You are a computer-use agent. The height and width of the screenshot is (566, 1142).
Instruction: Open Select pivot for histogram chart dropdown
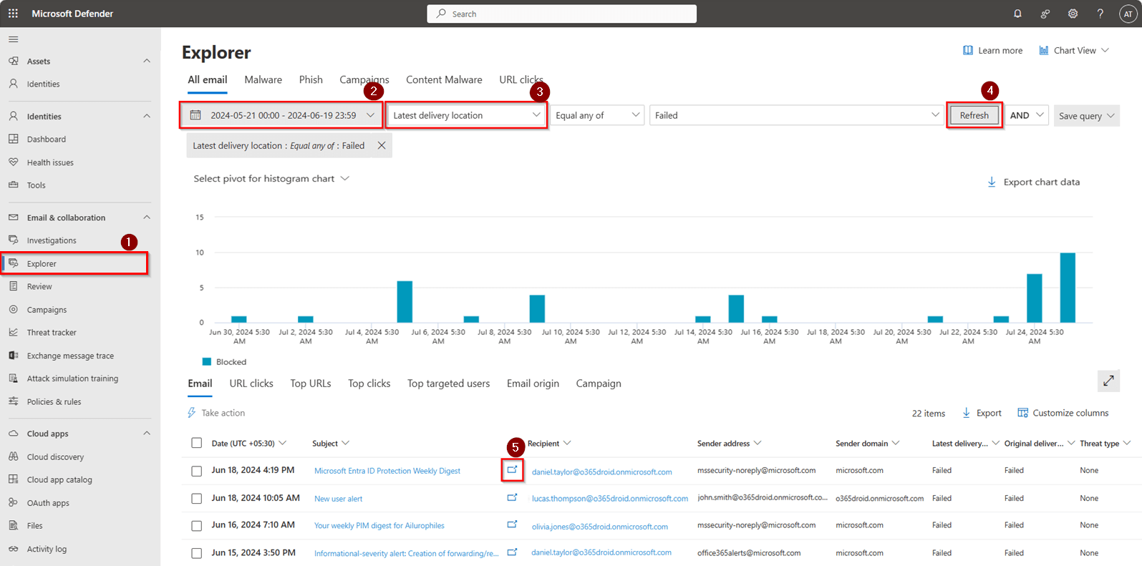271,178
